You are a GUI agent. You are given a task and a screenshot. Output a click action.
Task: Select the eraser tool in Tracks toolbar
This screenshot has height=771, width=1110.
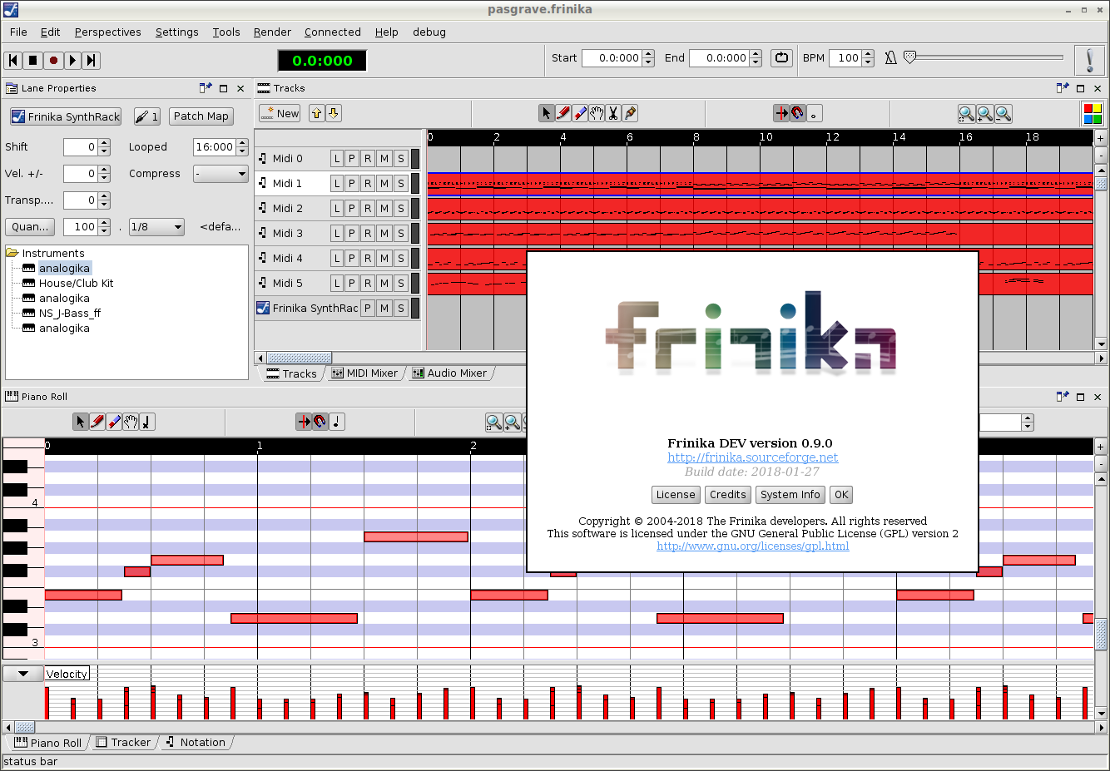(580, 113)
